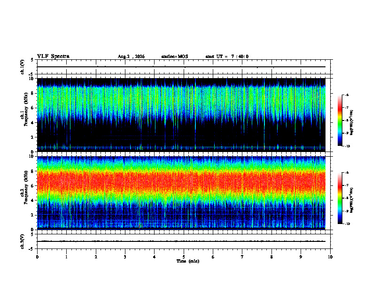The image size is (372, 288).
Task: Click the "8" kHz tick on ch.2 spectrogram
Action: point(33,171)
